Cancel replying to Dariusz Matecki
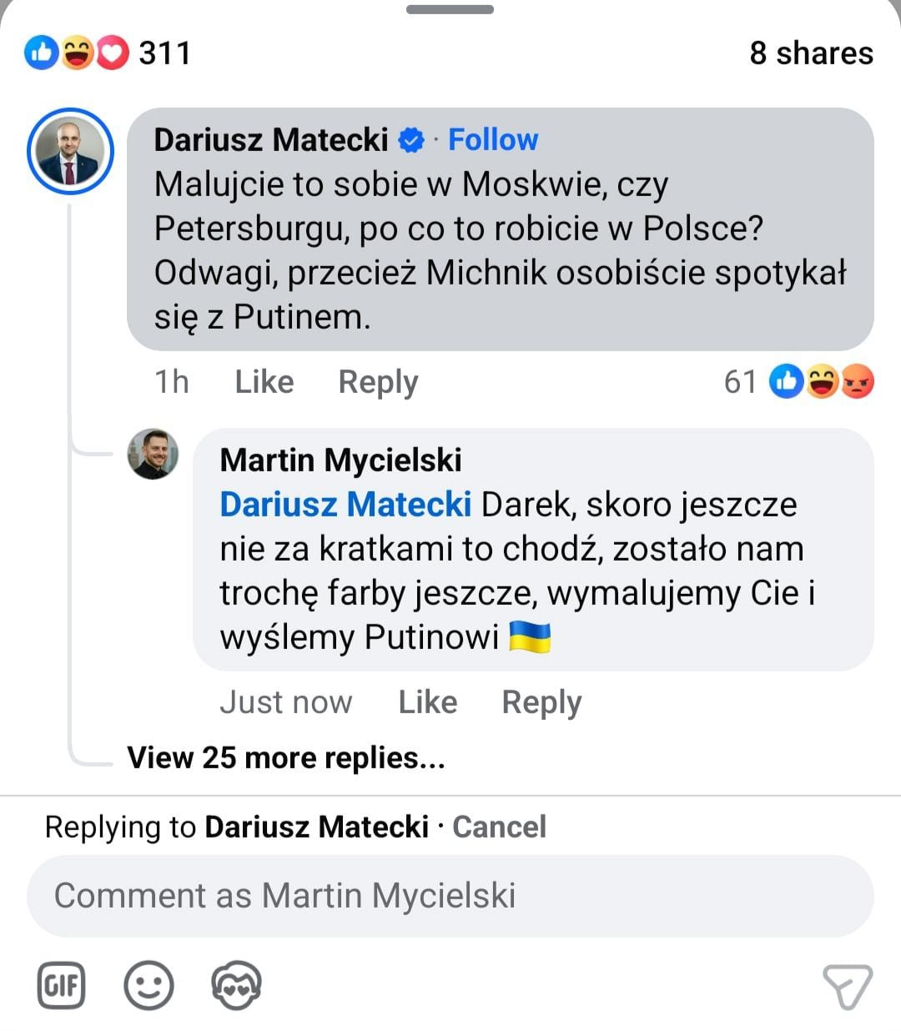Image resolution: width=901 pixels, height=1031 pixels. point(499,827)
